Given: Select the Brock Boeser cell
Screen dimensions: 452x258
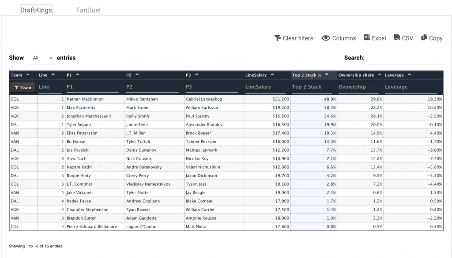Looking at the screenshot, I should (x=214, y=133).
